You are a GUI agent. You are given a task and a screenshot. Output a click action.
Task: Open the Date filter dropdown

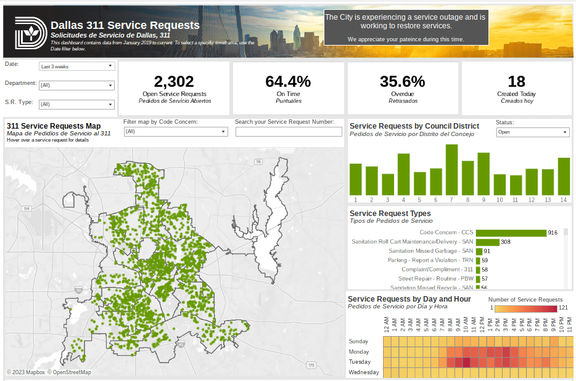pyautogui.click(x=76, y=66)
